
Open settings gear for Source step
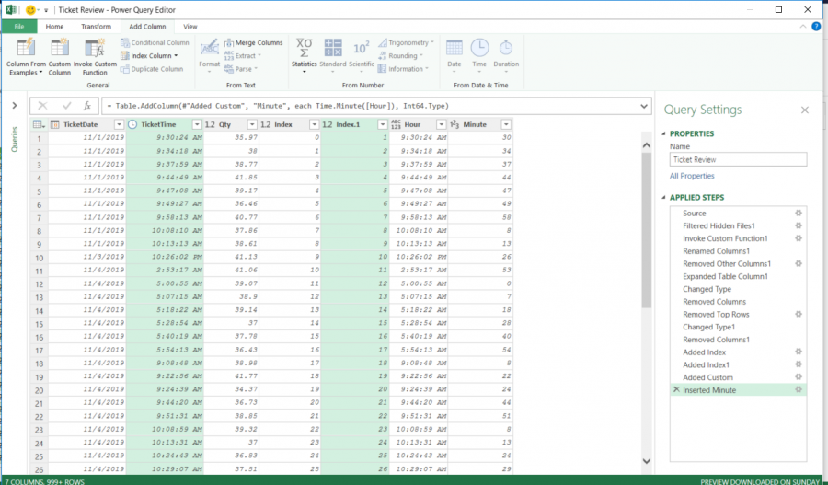pos(799,213)
